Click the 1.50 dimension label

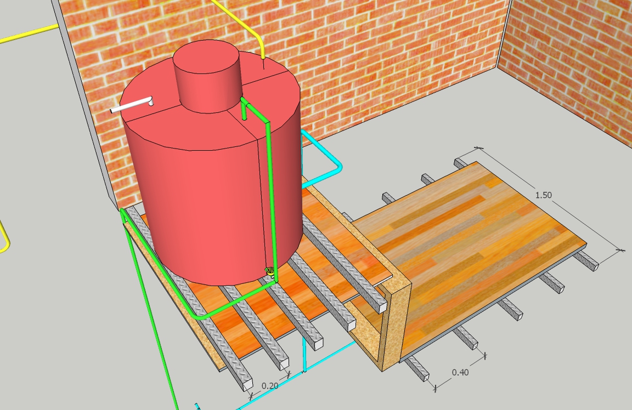pos(543,195)
